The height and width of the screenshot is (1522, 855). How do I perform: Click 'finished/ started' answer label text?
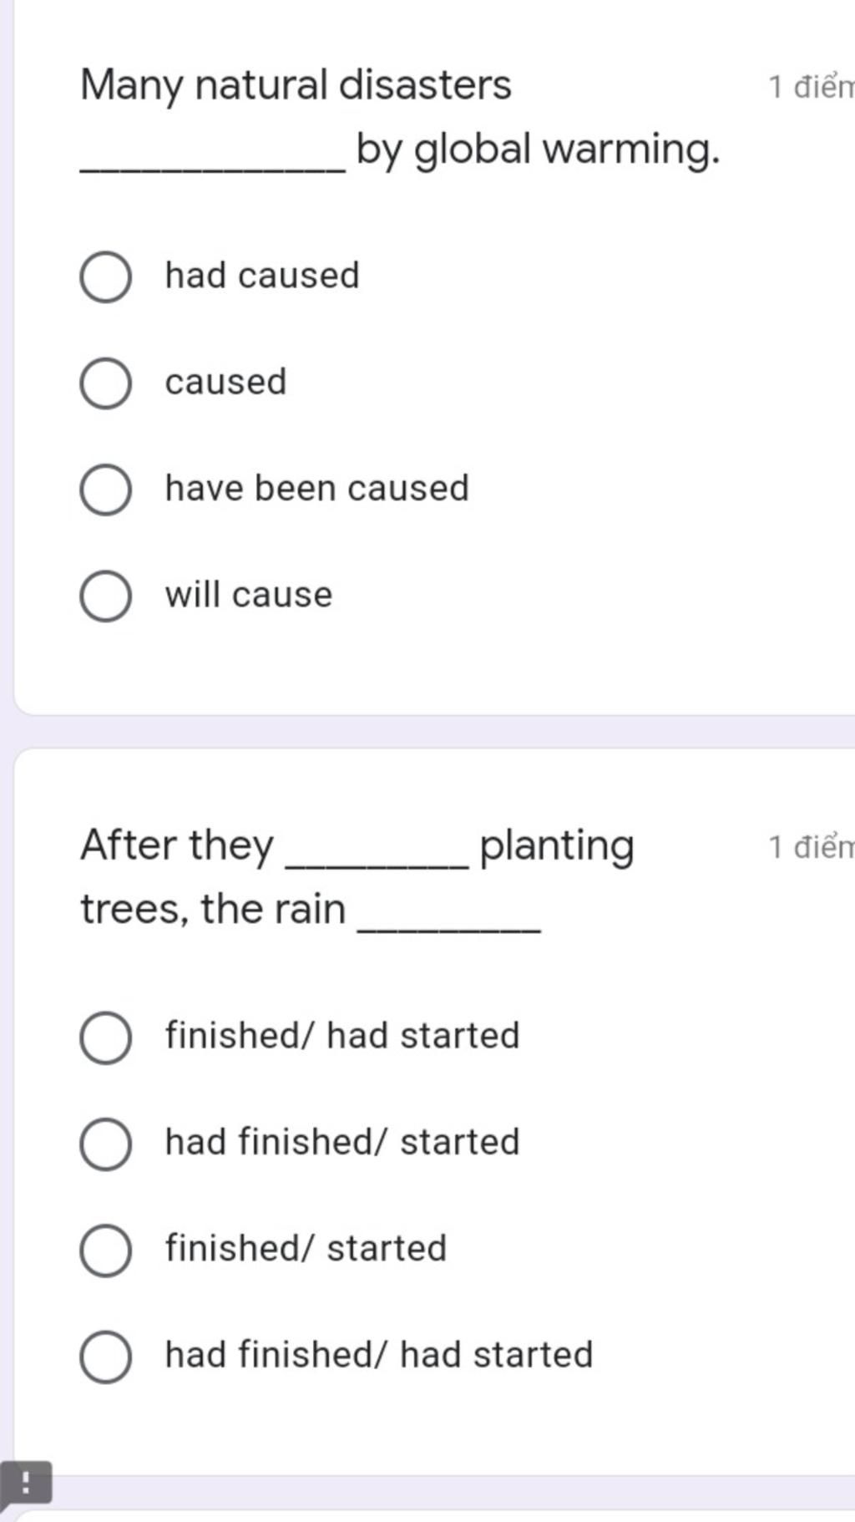click(x=306, y=1249)
